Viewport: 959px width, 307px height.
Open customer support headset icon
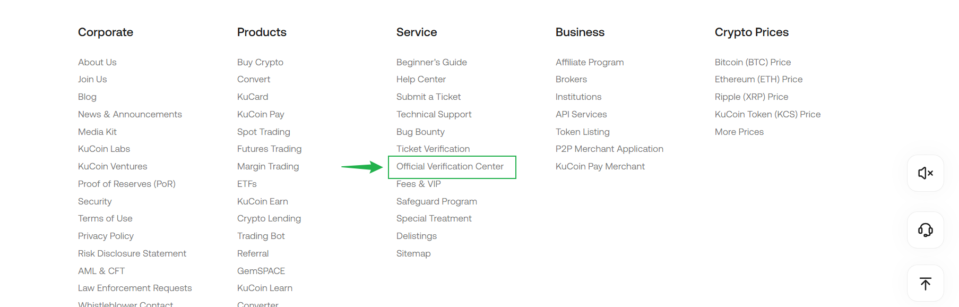coord(925,230)
